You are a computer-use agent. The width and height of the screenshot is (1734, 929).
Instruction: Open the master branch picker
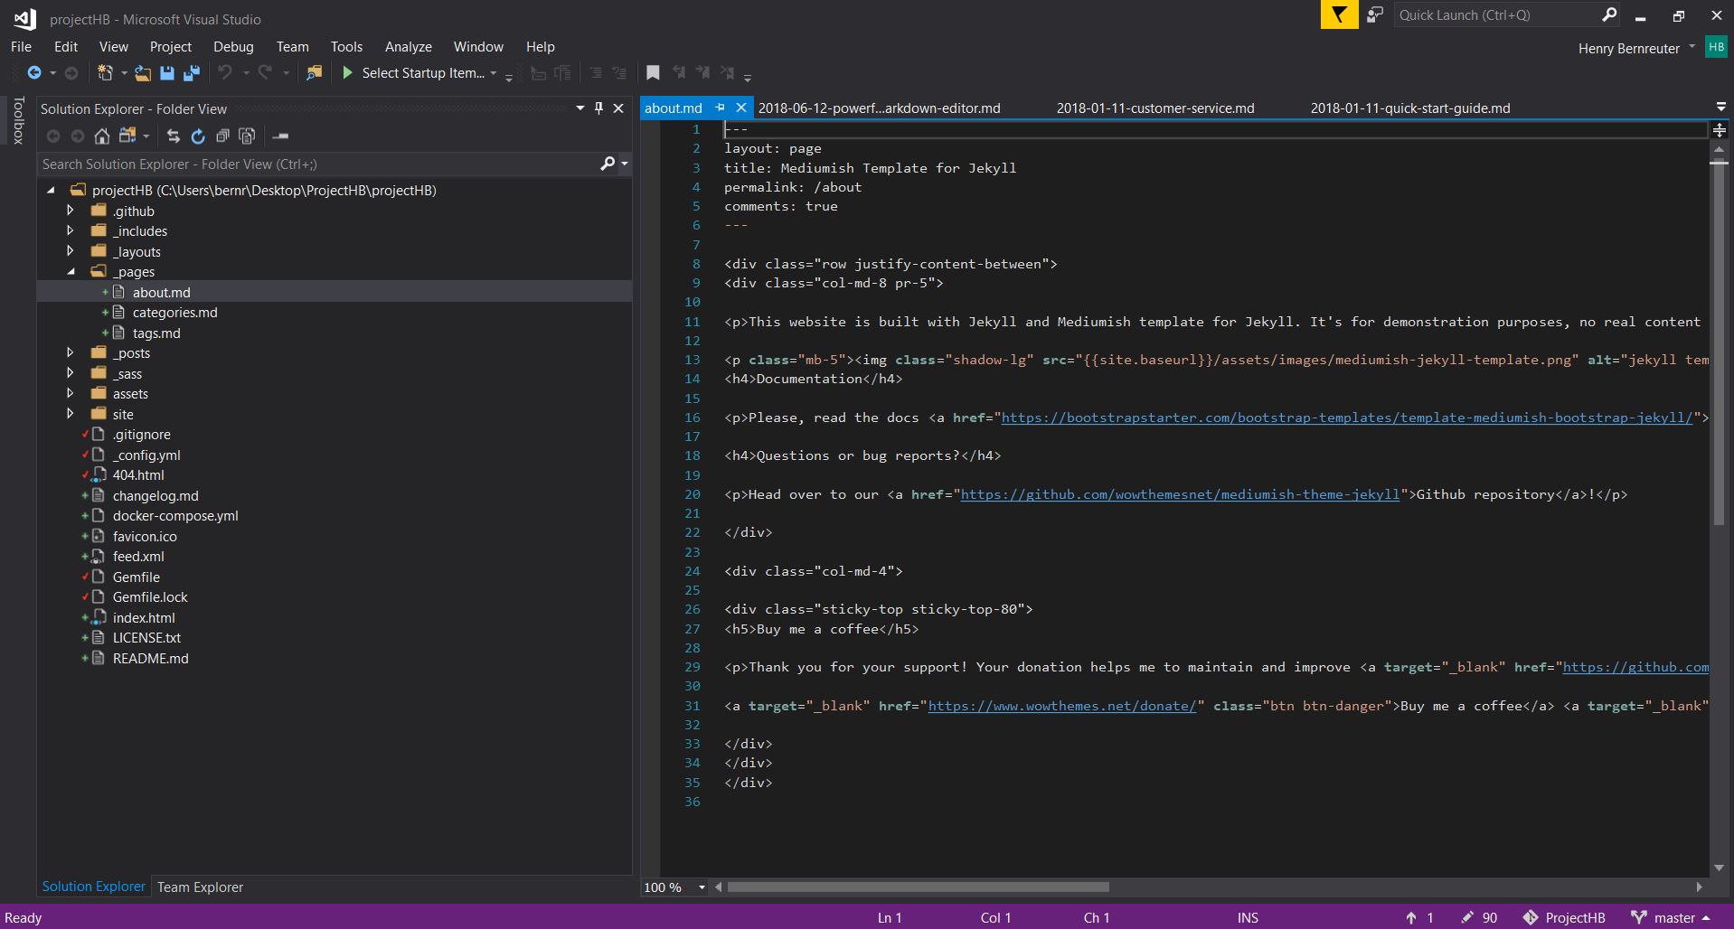coord(1671,917)
